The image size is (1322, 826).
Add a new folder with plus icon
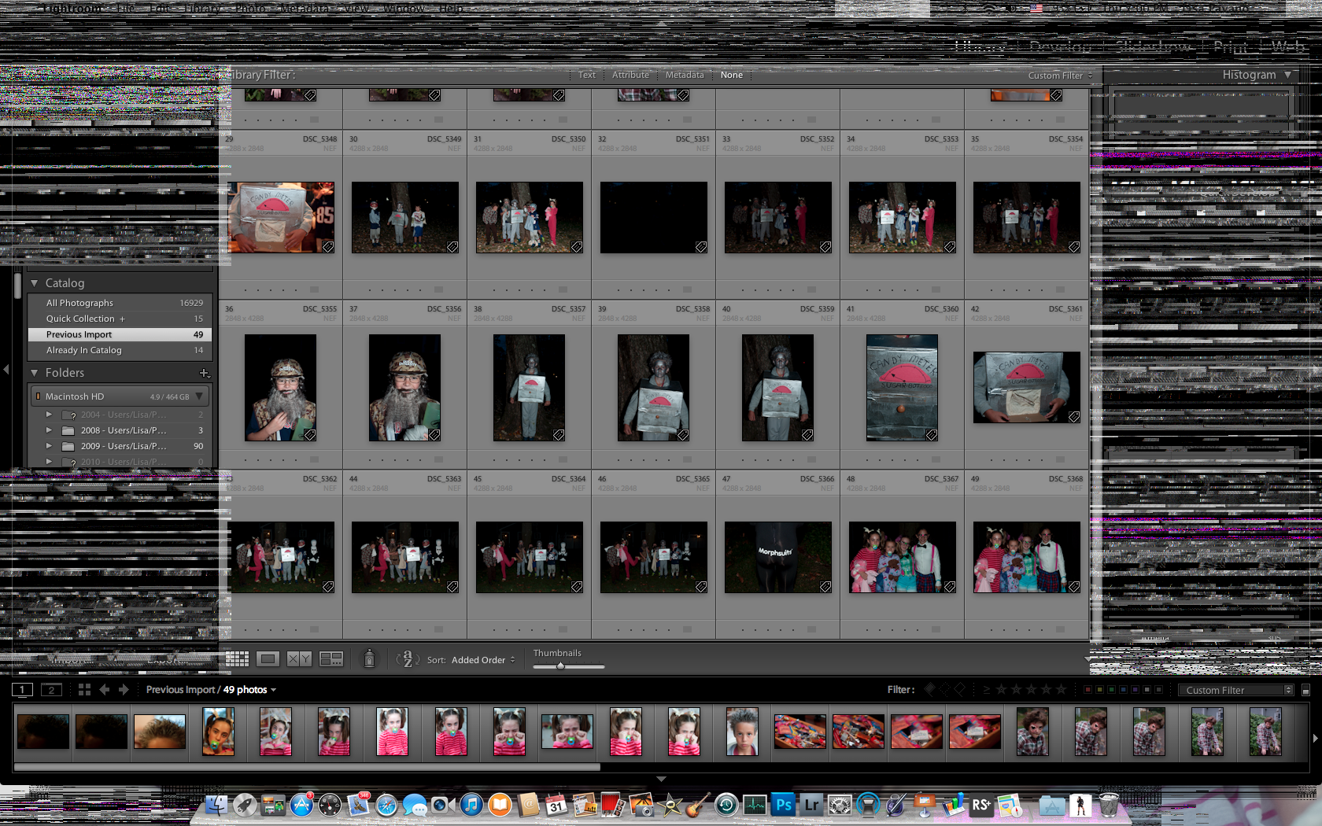pyautogui.click(x=204, y=373)
